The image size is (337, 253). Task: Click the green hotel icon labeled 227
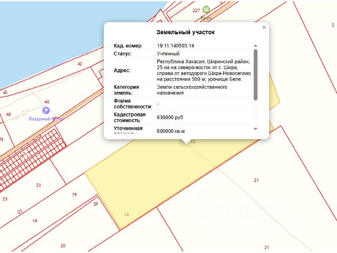click(206, 9)
